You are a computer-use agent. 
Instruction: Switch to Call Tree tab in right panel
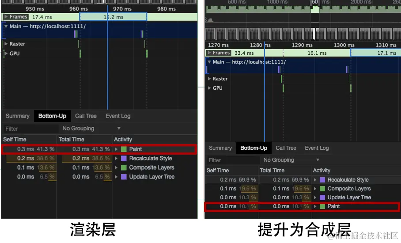(286, 148)
